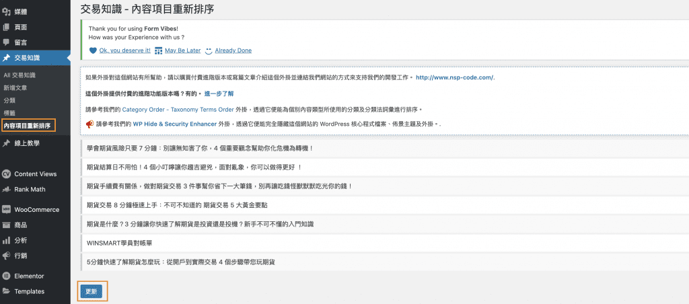Click the WooCommerce icon in sidebar
Screen dimensions: 689x304
(6, 209)
